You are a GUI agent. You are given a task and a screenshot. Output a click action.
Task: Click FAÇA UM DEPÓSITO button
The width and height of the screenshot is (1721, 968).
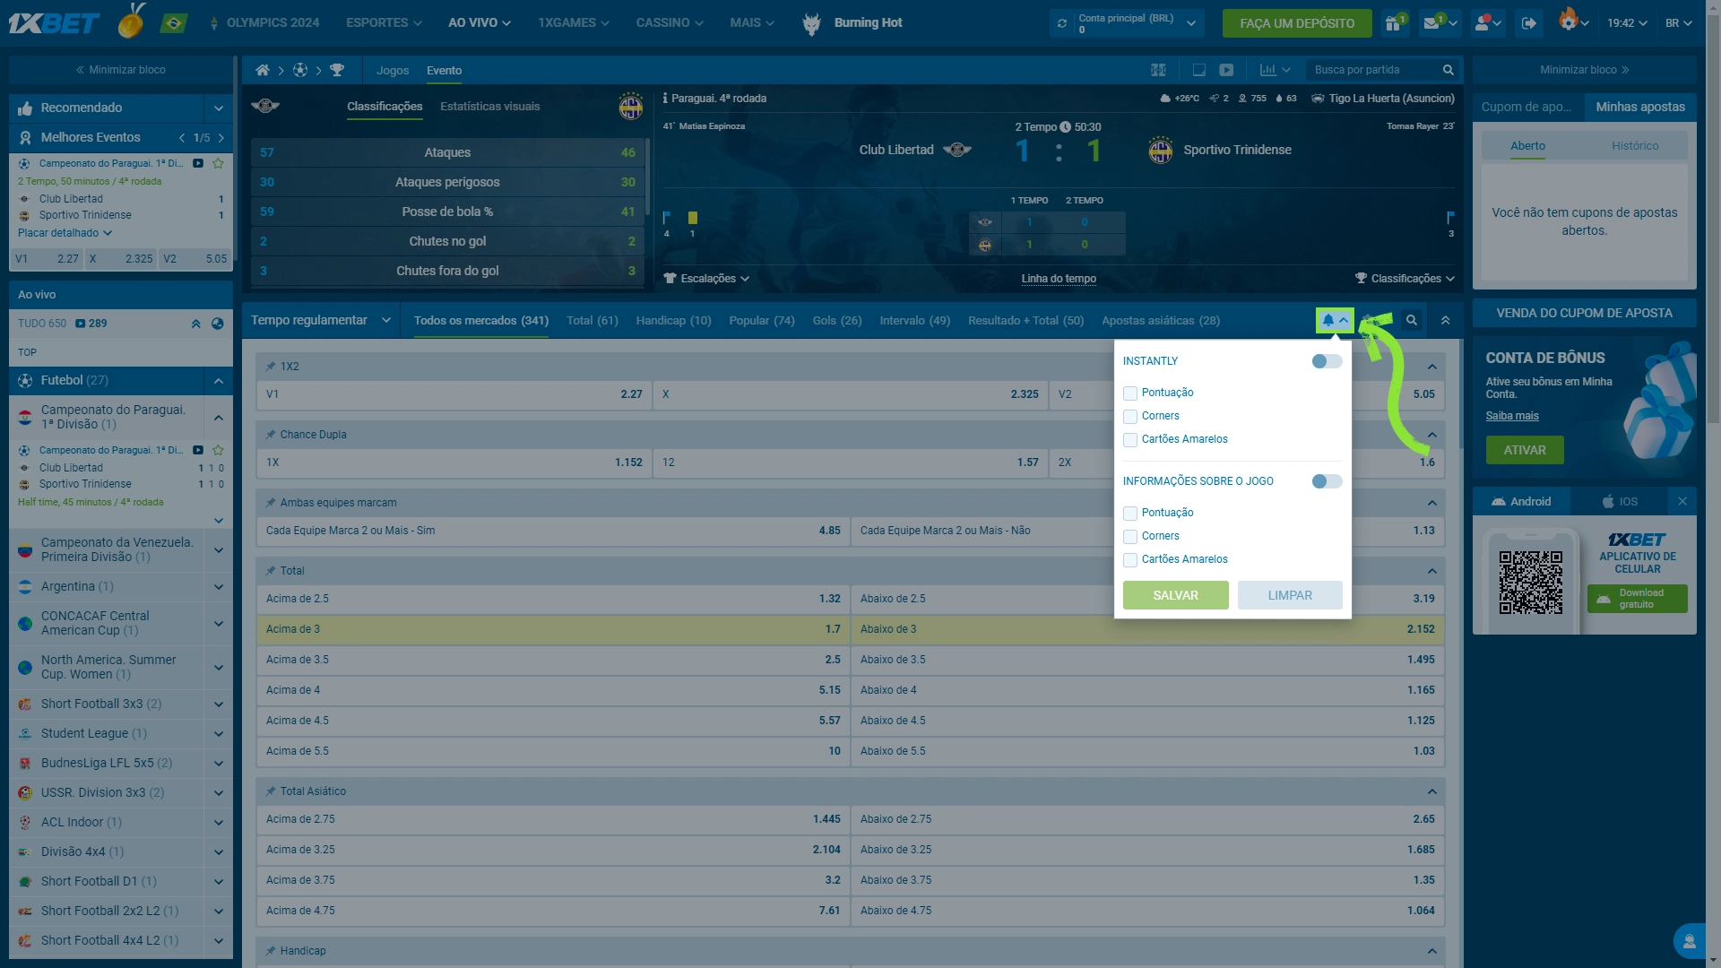point(1297,23)
